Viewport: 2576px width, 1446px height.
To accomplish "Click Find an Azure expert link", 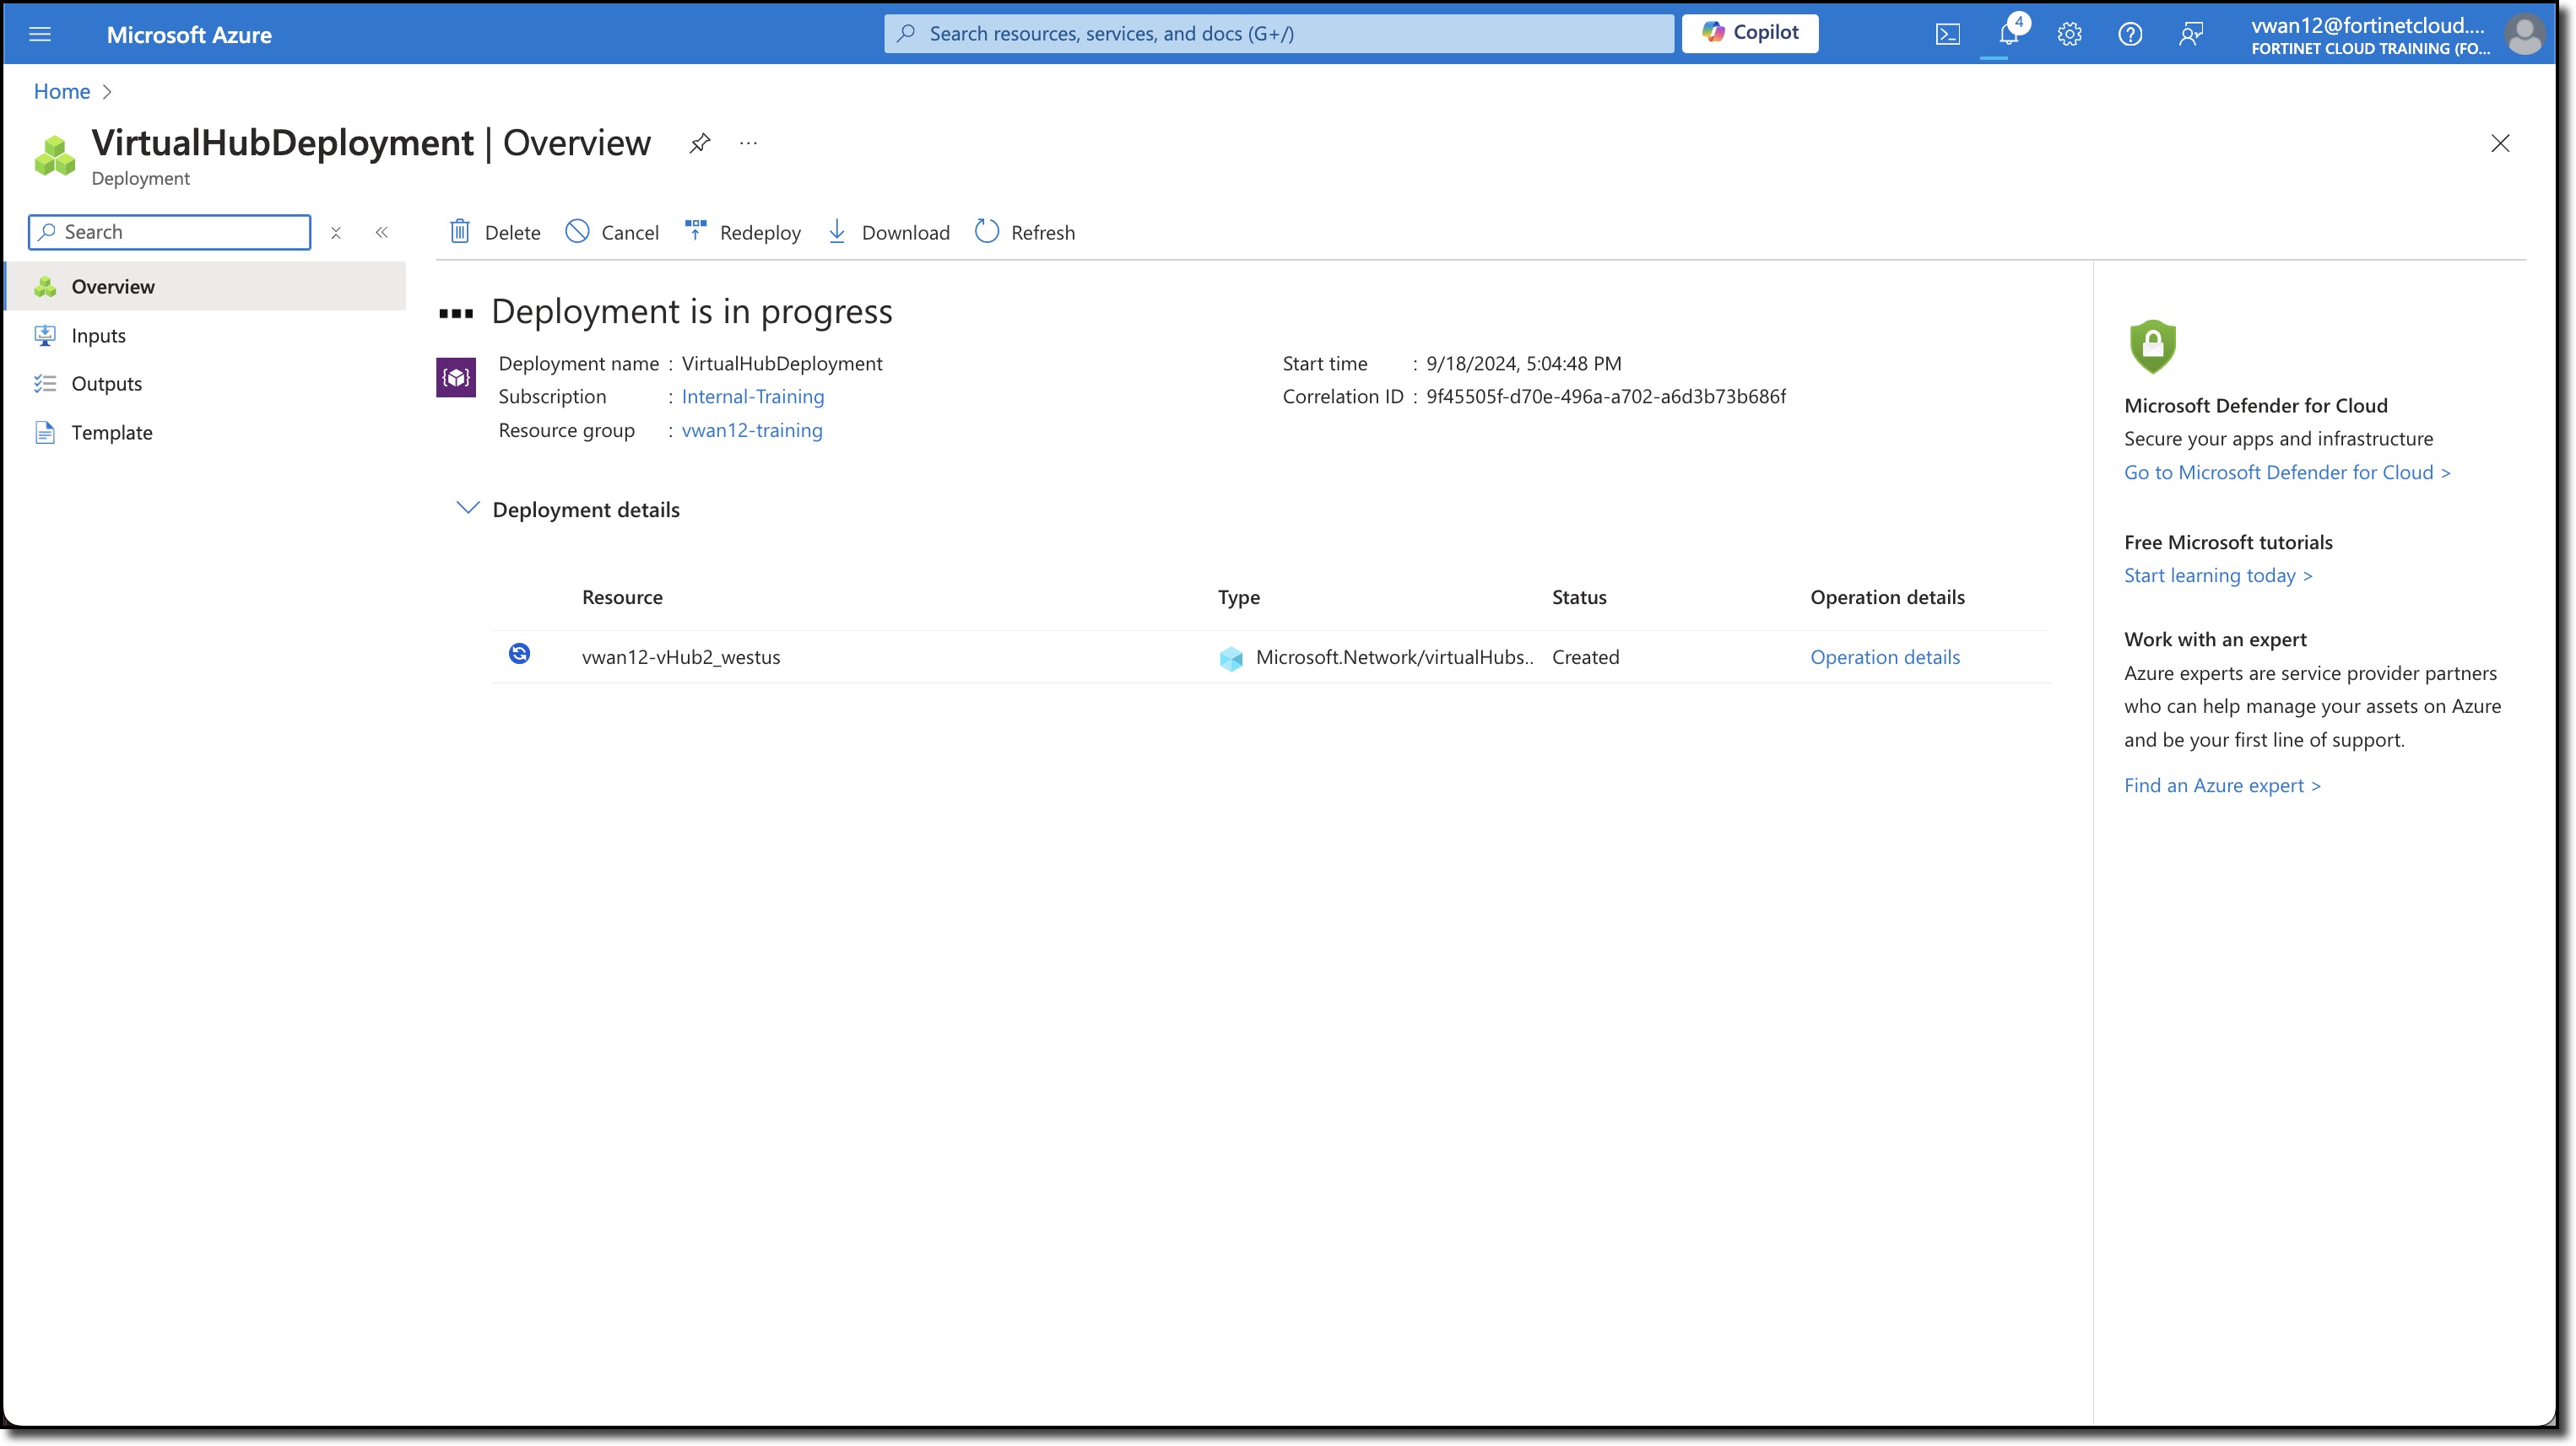I will coord(2222,785).
